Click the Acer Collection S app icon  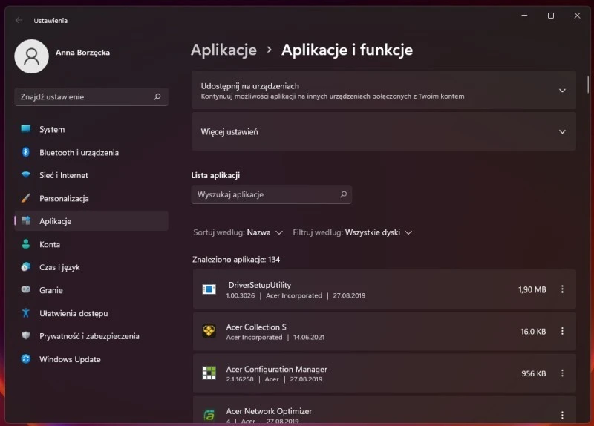pyautogui.click(x=209, y=331)
